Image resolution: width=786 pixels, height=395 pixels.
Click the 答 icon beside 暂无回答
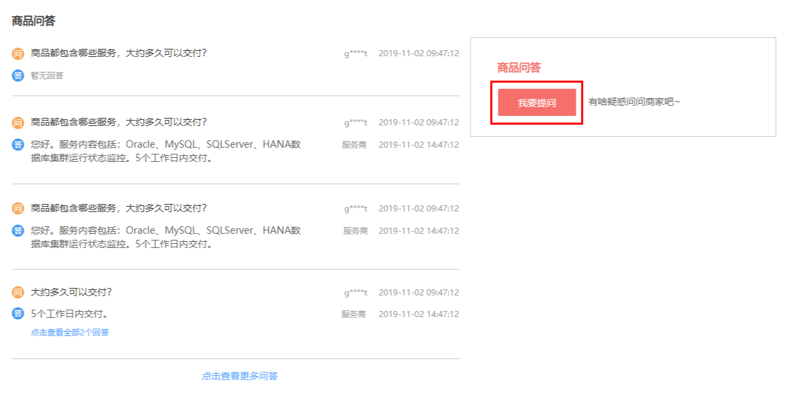[18, 76]
